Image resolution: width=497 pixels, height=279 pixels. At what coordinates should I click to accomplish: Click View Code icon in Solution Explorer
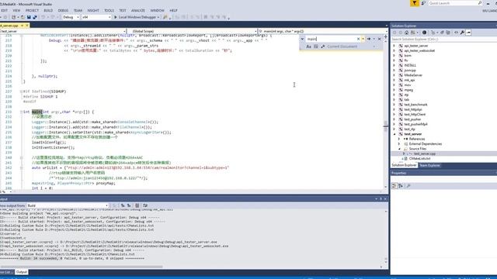[x=456, y=33]
